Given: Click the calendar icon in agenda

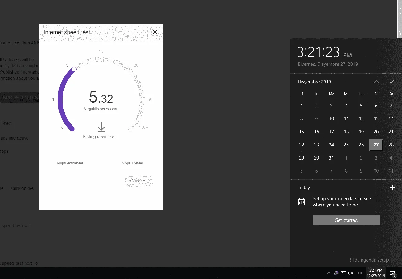Looking at the screenshot, I should tap(301, 202).
